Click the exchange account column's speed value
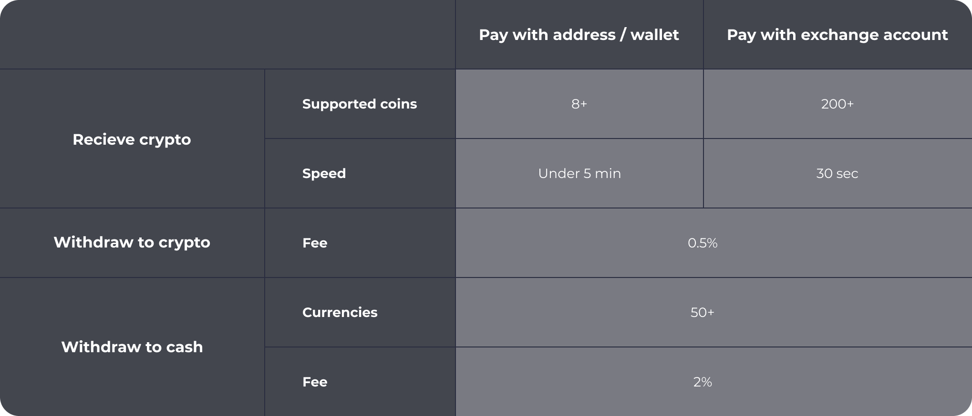This screenshot has width=972, height=416. pyautogui.click(x=837, y=173)
